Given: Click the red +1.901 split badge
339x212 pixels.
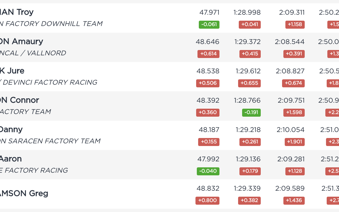Looking at the screenshot, I should tap(294, 142).
